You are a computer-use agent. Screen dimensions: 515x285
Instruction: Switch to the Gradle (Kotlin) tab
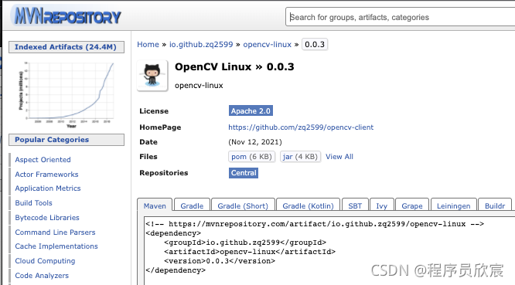click(308, 205)
